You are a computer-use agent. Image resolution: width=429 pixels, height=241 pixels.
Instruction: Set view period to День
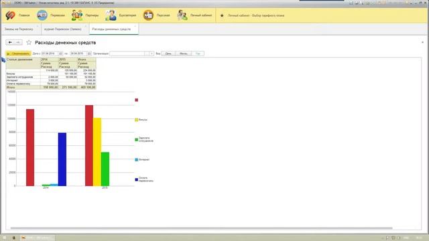[x=168, y=54]
